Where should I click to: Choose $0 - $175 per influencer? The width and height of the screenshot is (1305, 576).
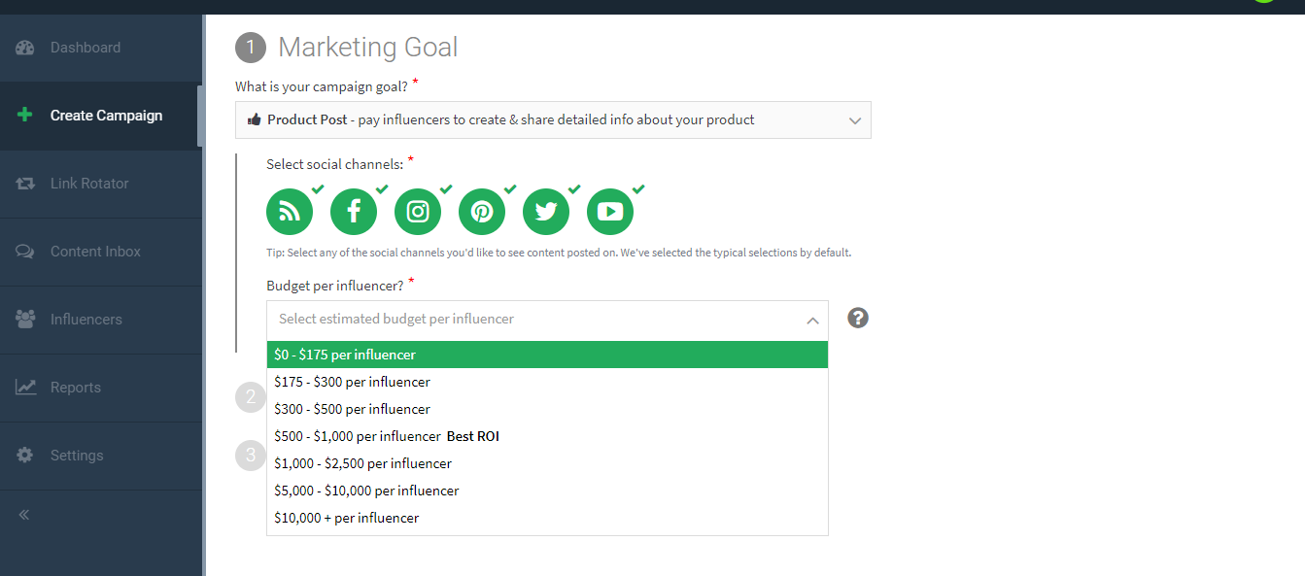345,355
